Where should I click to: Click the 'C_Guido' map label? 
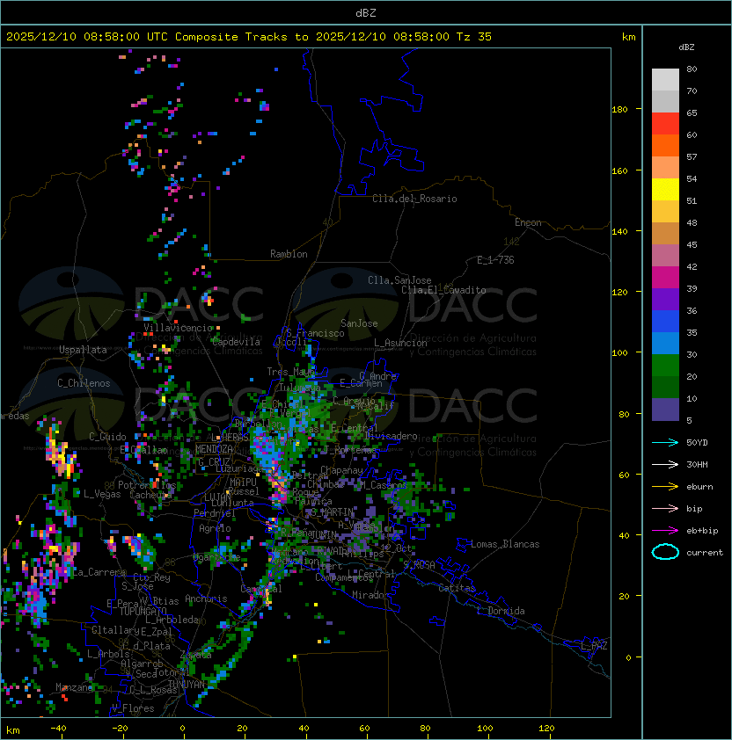(x=107, y=437)
